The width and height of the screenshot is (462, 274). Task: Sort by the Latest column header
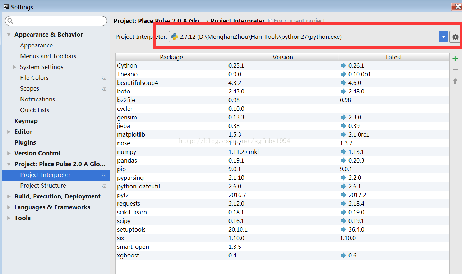tap(394, 57)
